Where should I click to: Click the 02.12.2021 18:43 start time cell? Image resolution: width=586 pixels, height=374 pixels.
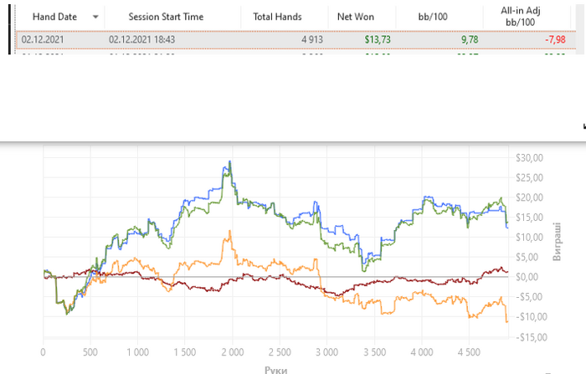(141, 39)
